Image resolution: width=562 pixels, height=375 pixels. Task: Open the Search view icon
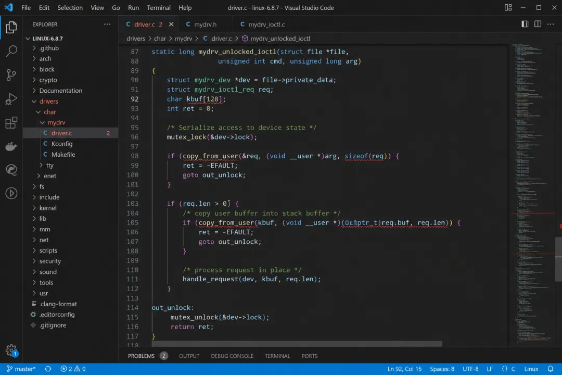[x=11, y=51]
